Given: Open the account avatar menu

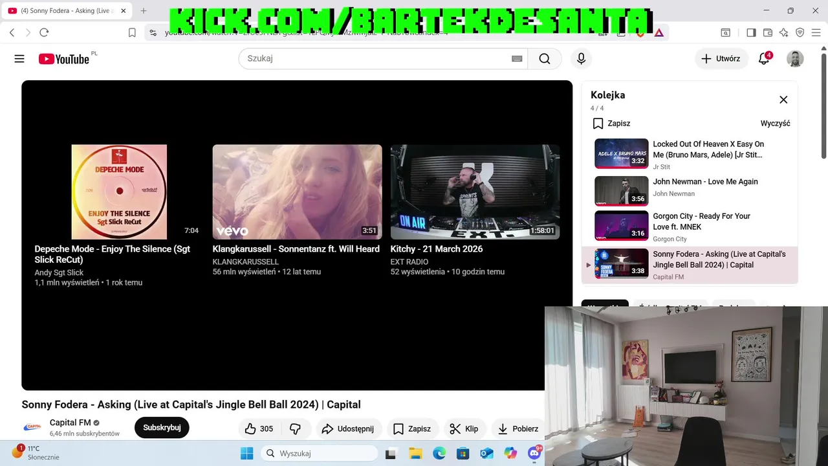Looking at the screenshot, I should click(795, 58).
